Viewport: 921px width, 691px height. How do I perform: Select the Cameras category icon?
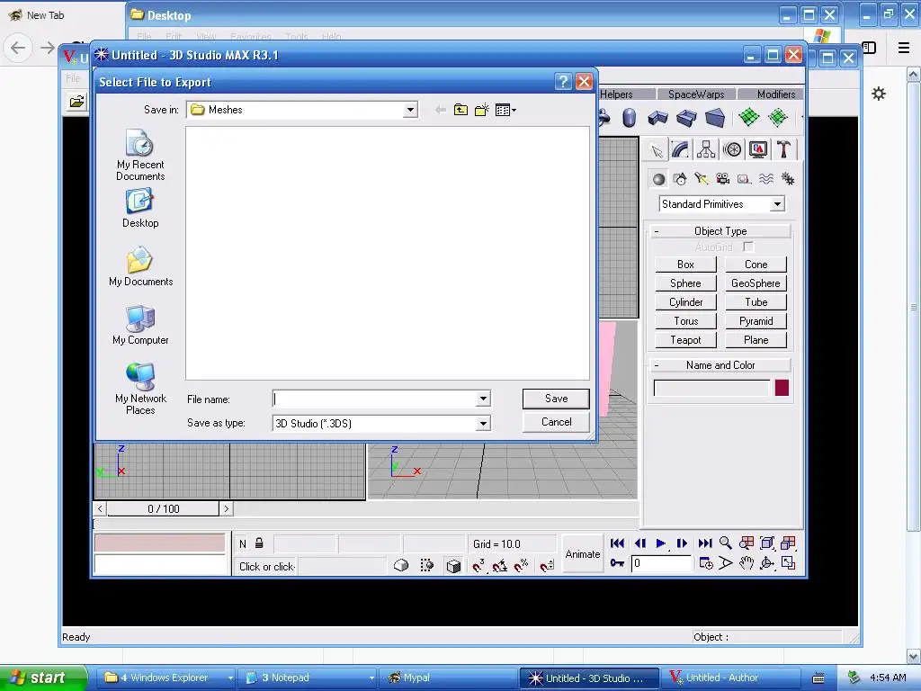pos(722,179)
